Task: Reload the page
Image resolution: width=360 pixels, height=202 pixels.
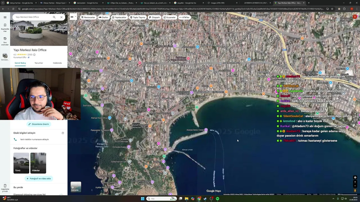Action: (13, 9)
